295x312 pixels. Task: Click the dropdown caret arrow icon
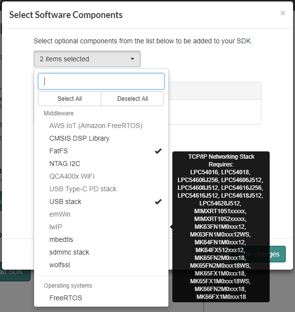coord(132,59)
